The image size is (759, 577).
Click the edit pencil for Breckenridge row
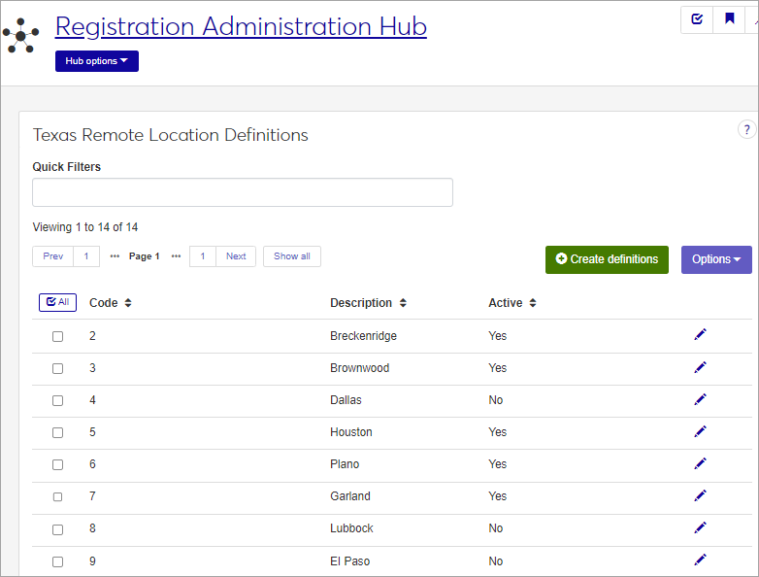coord(700,335)
